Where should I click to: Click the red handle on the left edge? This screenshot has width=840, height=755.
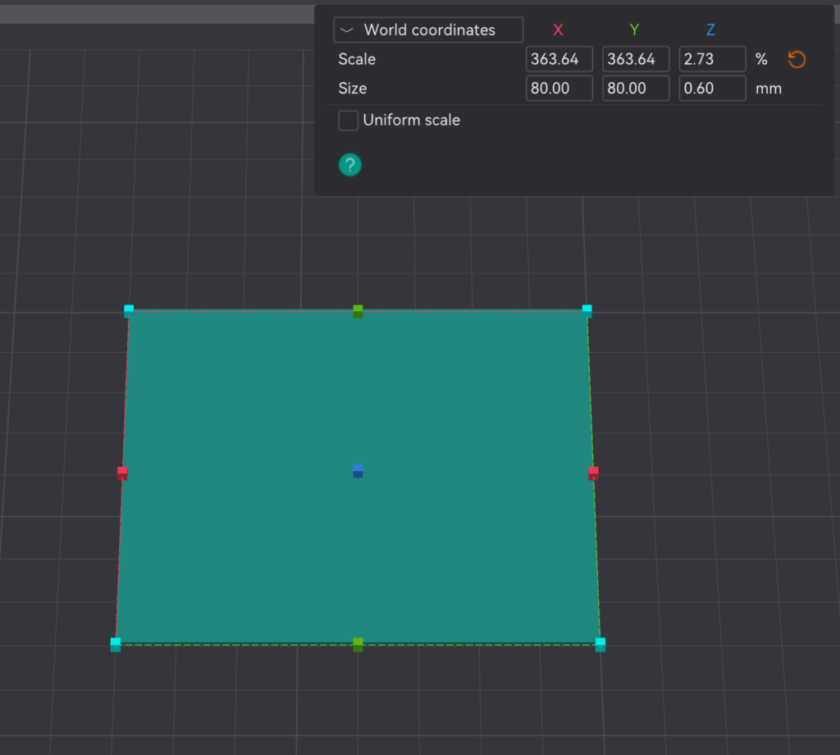122,473
